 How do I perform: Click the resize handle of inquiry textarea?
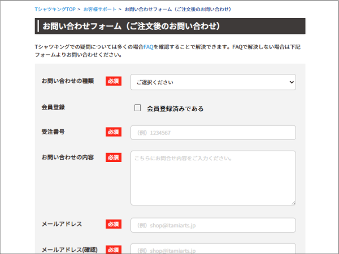pyautogui.click(x=293, y=202)
